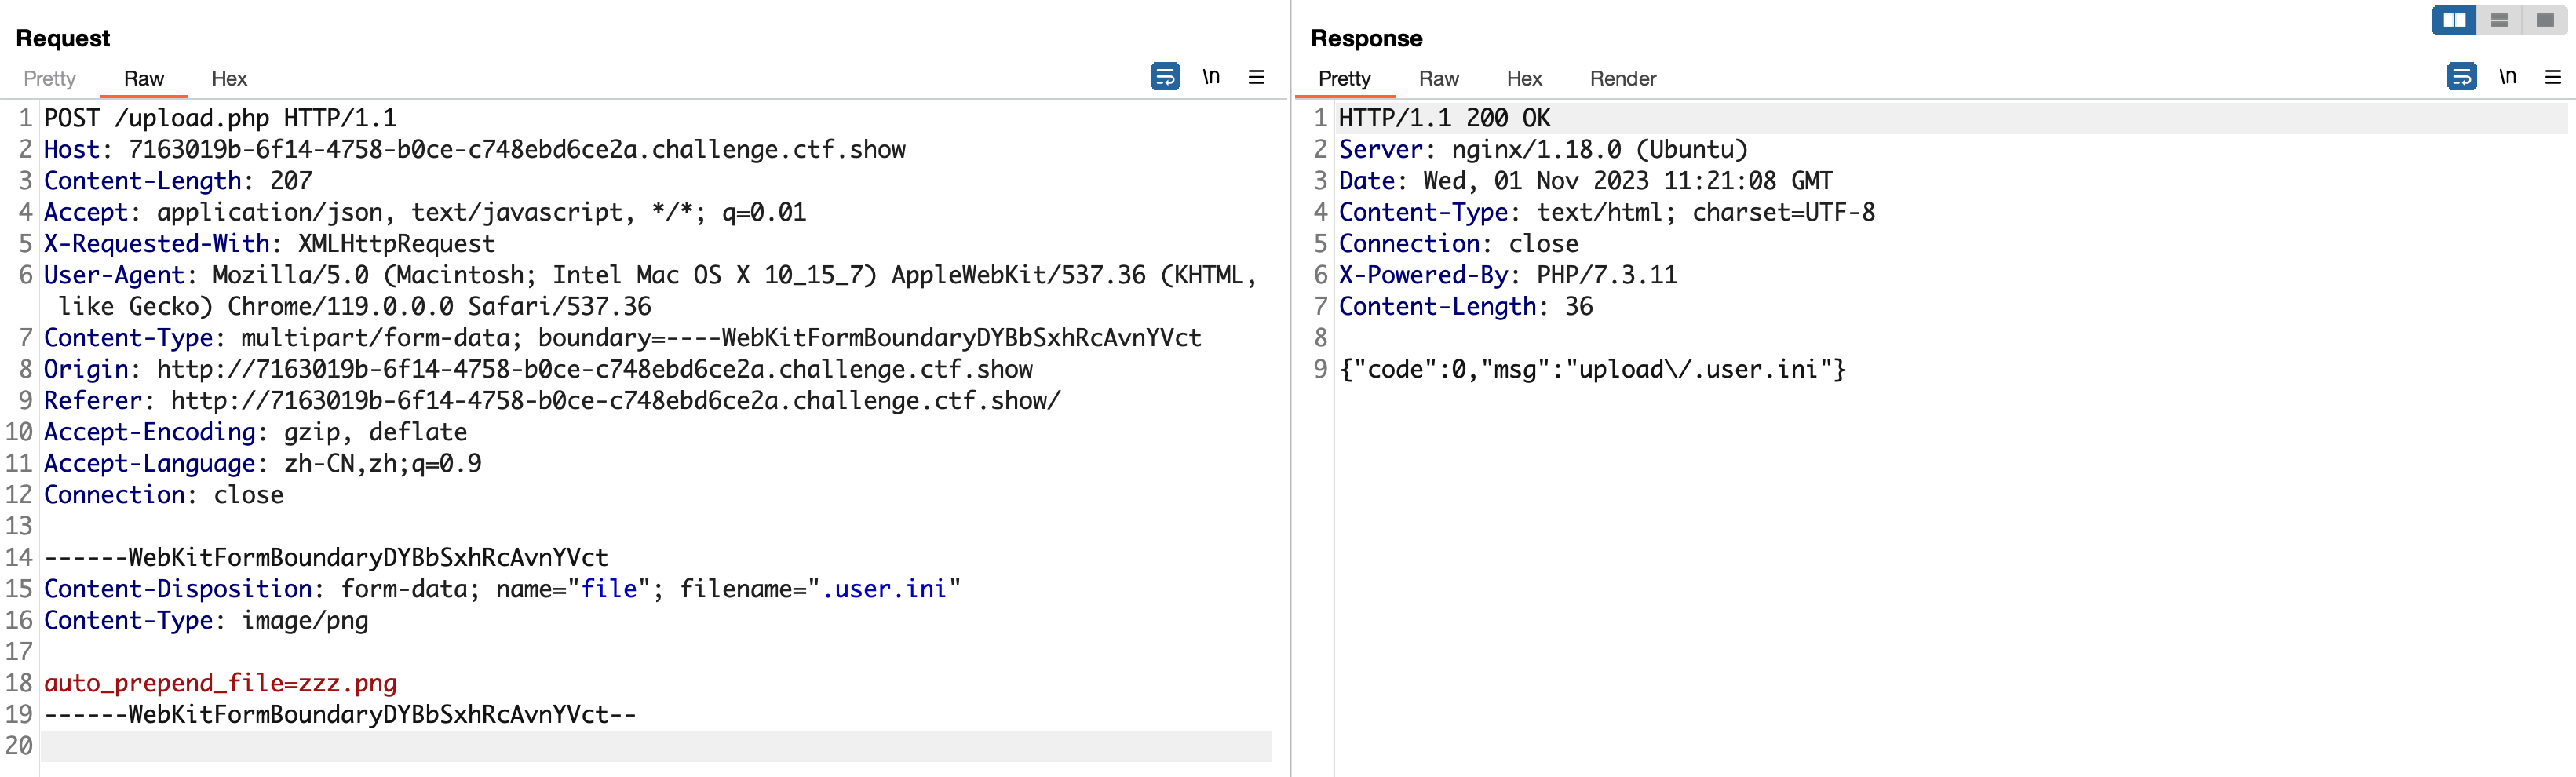Click 'X-Requested-With: XMLHttpRequest' header

[x=270, y=244]
